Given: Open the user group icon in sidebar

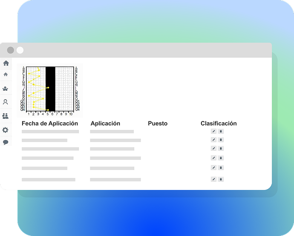Looking at the screenshot, I should tap(6, 116).
